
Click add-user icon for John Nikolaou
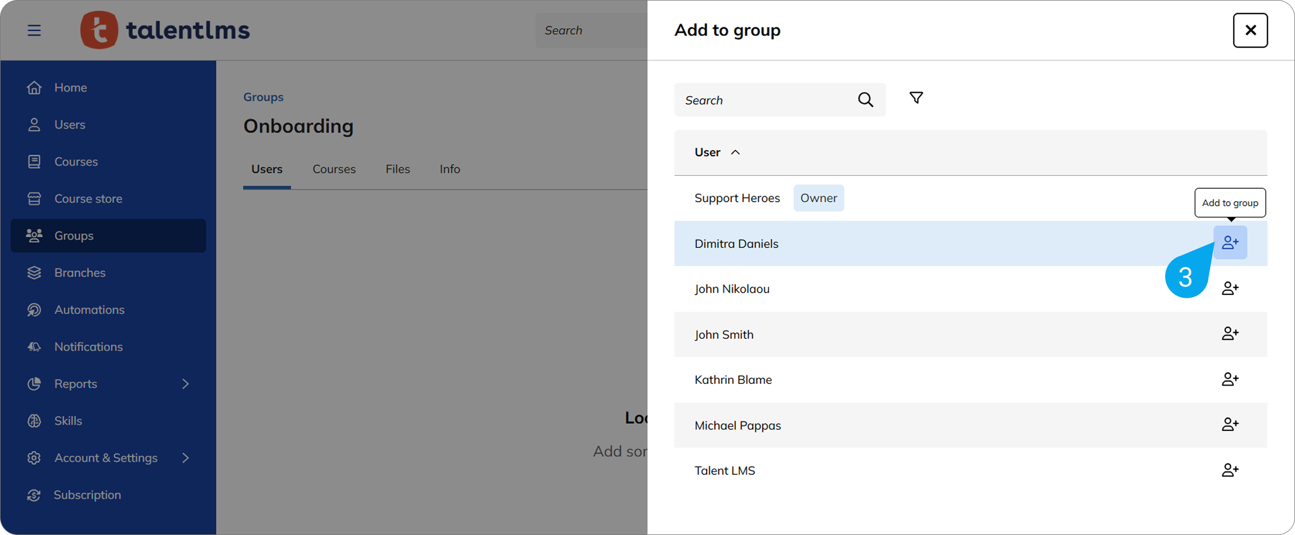1230,288
